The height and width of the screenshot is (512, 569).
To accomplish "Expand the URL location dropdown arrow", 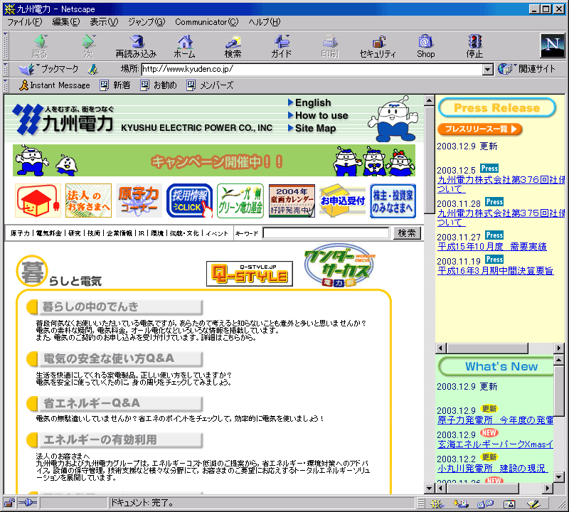I will (x=488, y=69).
